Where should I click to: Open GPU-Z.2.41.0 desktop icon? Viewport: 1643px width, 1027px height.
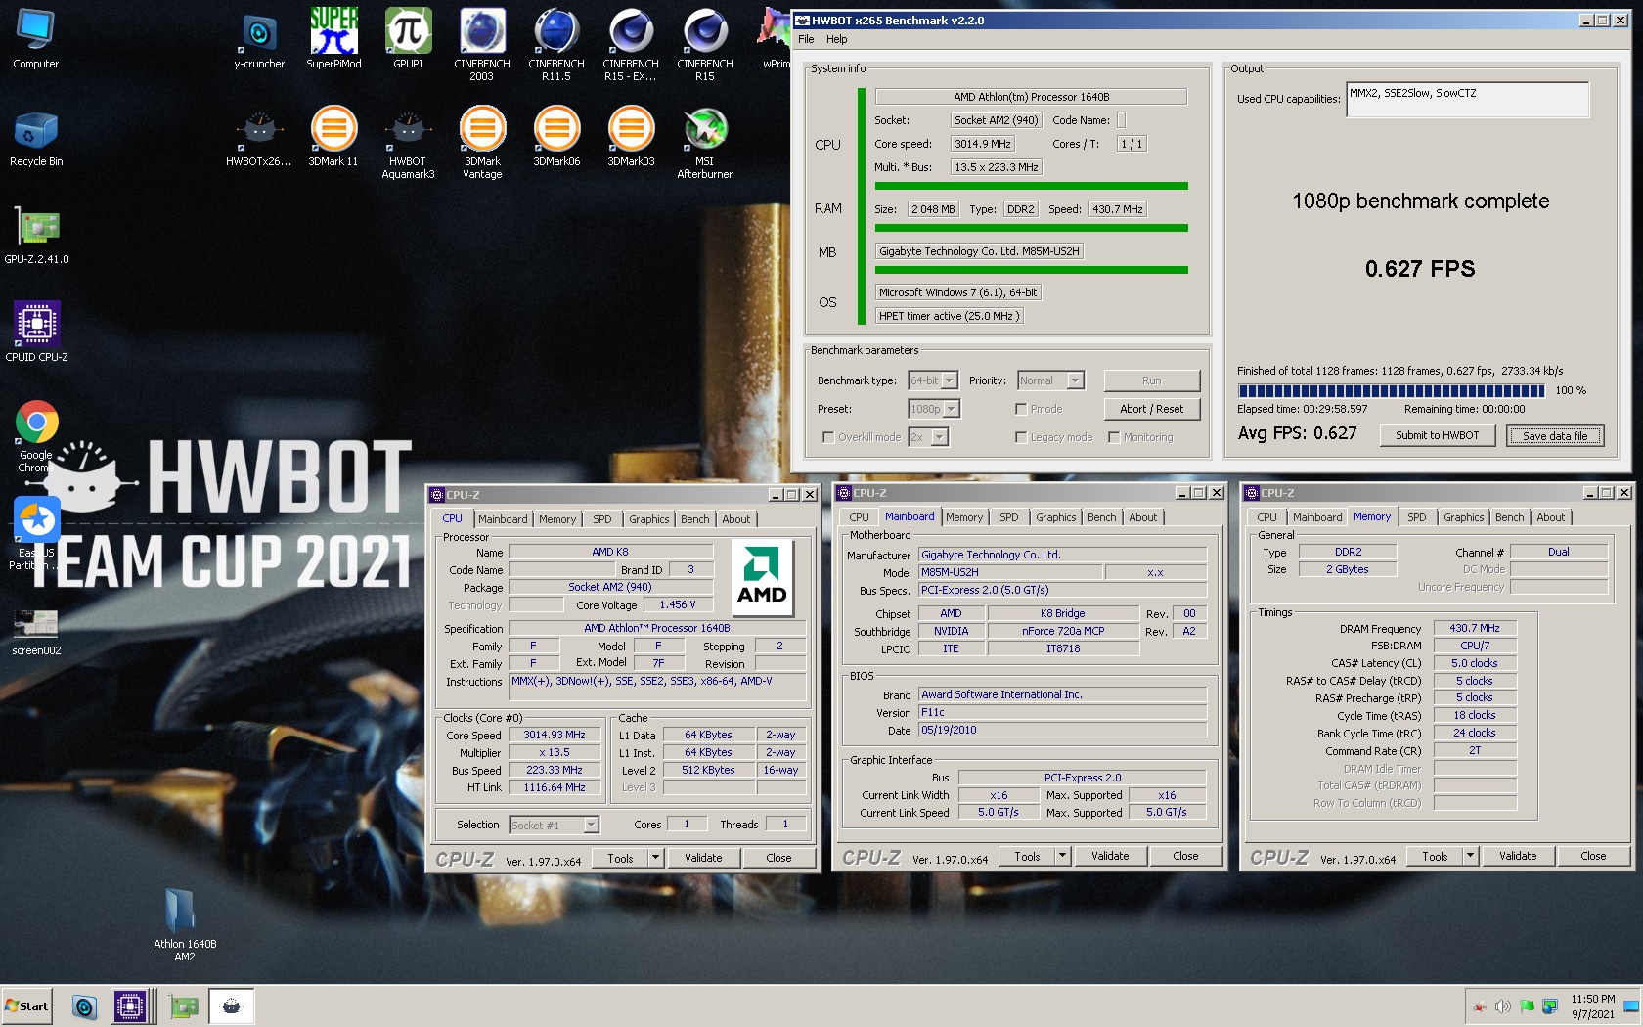click(36, 236)
